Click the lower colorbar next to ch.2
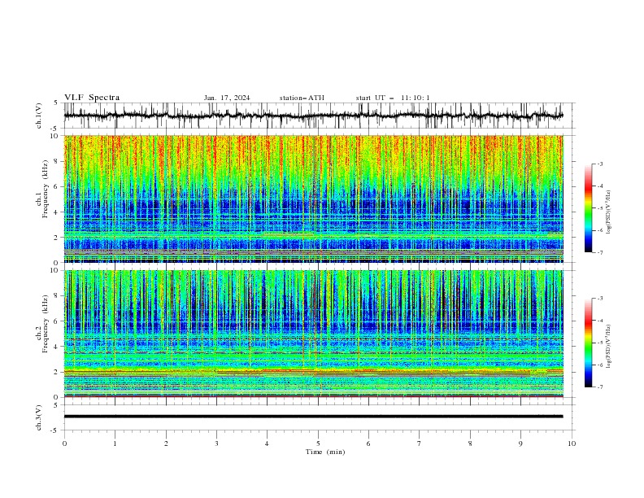The width and height of the screenshot is (644, 498). 589,343
